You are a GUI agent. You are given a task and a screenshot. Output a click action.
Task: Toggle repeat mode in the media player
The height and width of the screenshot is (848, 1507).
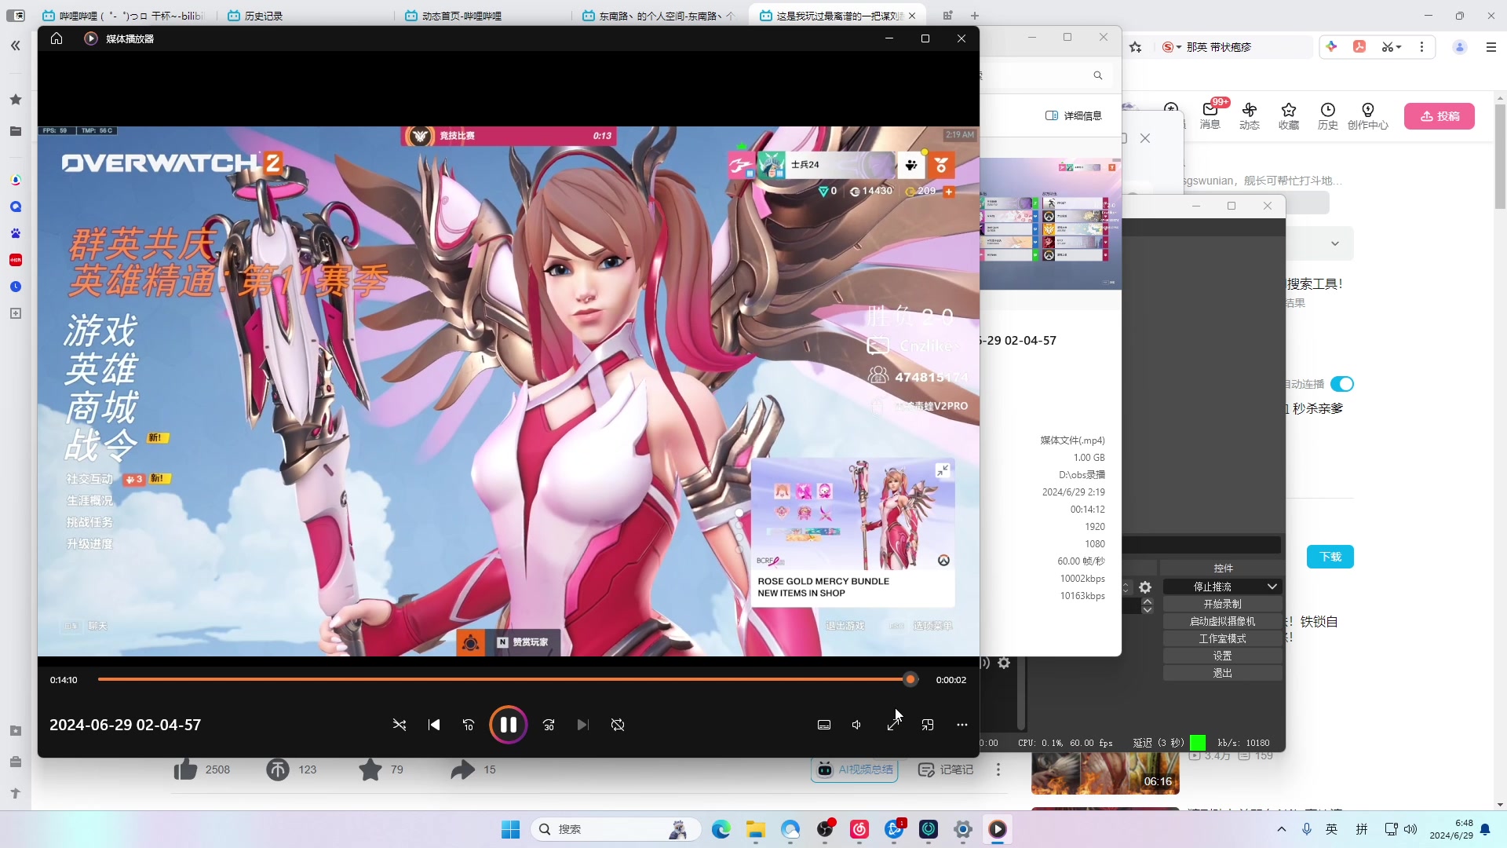tap(618, 725)
